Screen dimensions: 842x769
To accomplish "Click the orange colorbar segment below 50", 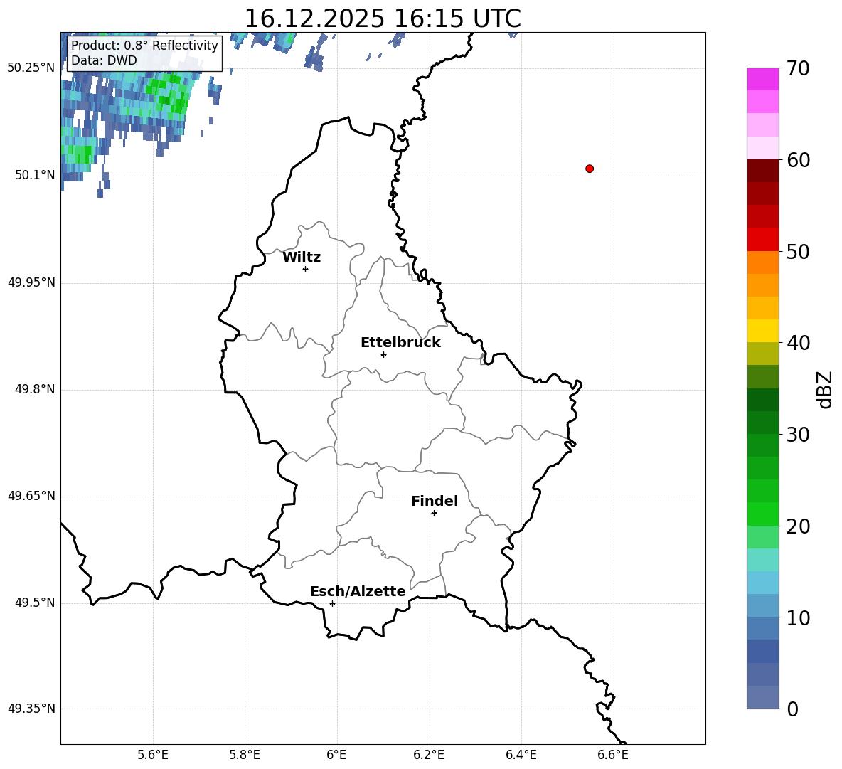I will [x=762, y=262].
